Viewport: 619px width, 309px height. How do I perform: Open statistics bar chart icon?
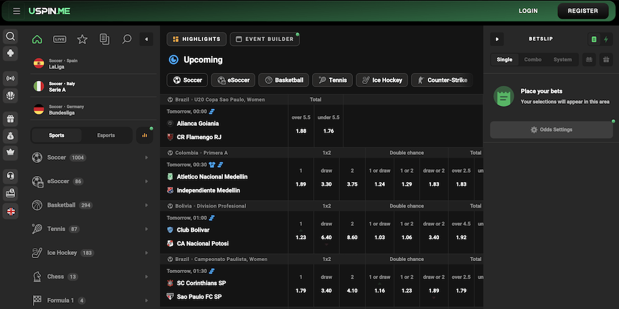[144, 135]
